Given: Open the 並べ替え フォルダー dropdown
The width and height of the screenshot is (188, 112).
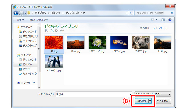Looking at the screenshot, I should tap(160, 28).
